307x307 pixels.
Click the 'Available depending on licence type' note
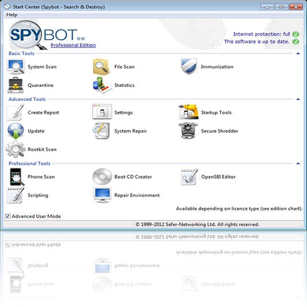pos(239,209)
